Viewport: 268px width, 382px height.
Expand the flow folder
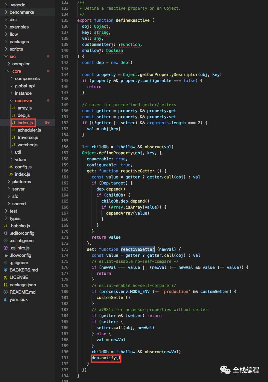coord(6,34)
